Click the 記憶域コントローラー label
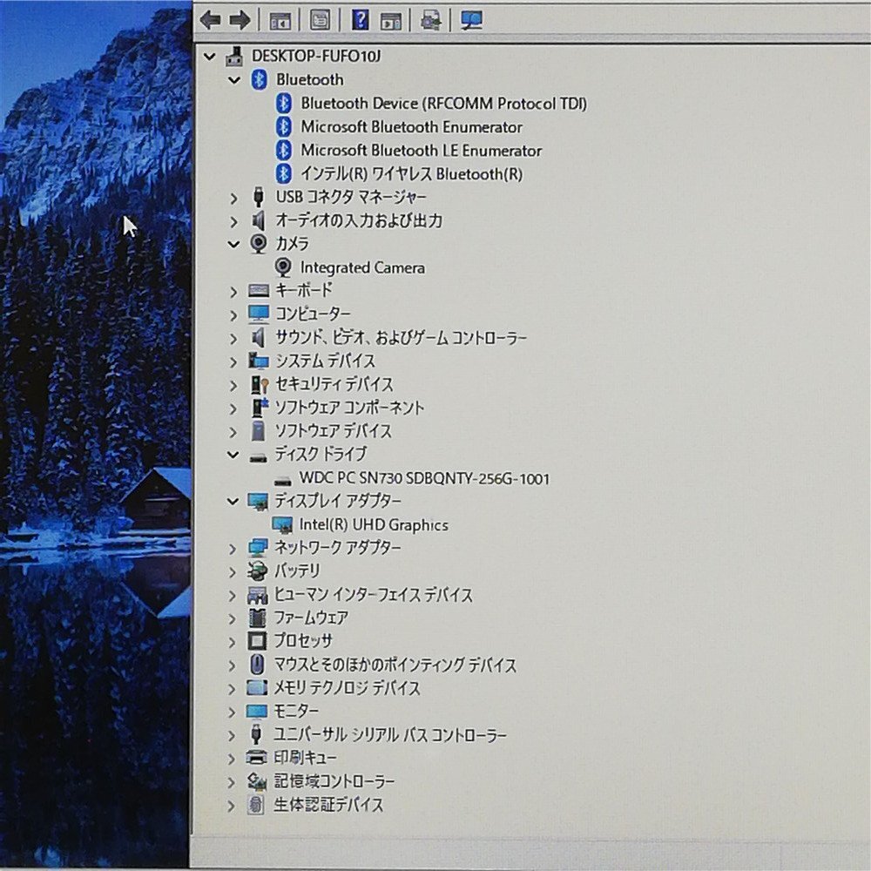Image resolution: width=871 pixels, height=871 pixels. (x=334, y=781)
